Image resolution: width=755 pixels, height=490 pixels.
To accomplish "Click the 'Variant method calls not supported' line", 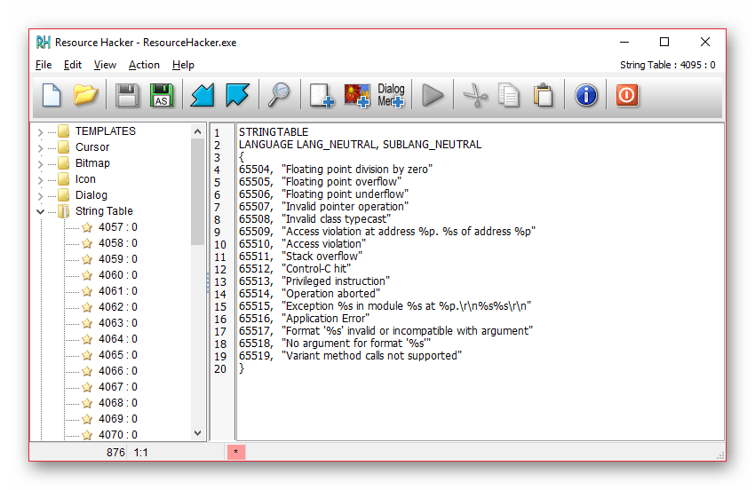I will (351, 356).
